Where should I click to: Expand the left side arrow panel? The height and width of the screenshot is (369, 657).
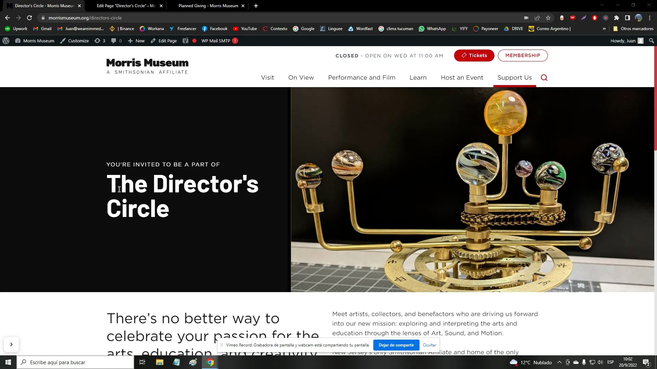click(x=11, y=344)
